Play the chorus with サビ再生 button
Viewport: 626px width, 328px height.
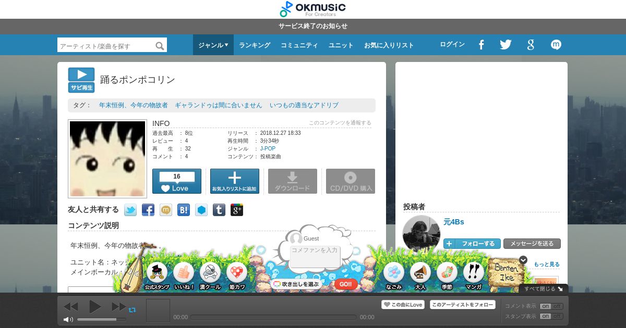click(81, 80)
